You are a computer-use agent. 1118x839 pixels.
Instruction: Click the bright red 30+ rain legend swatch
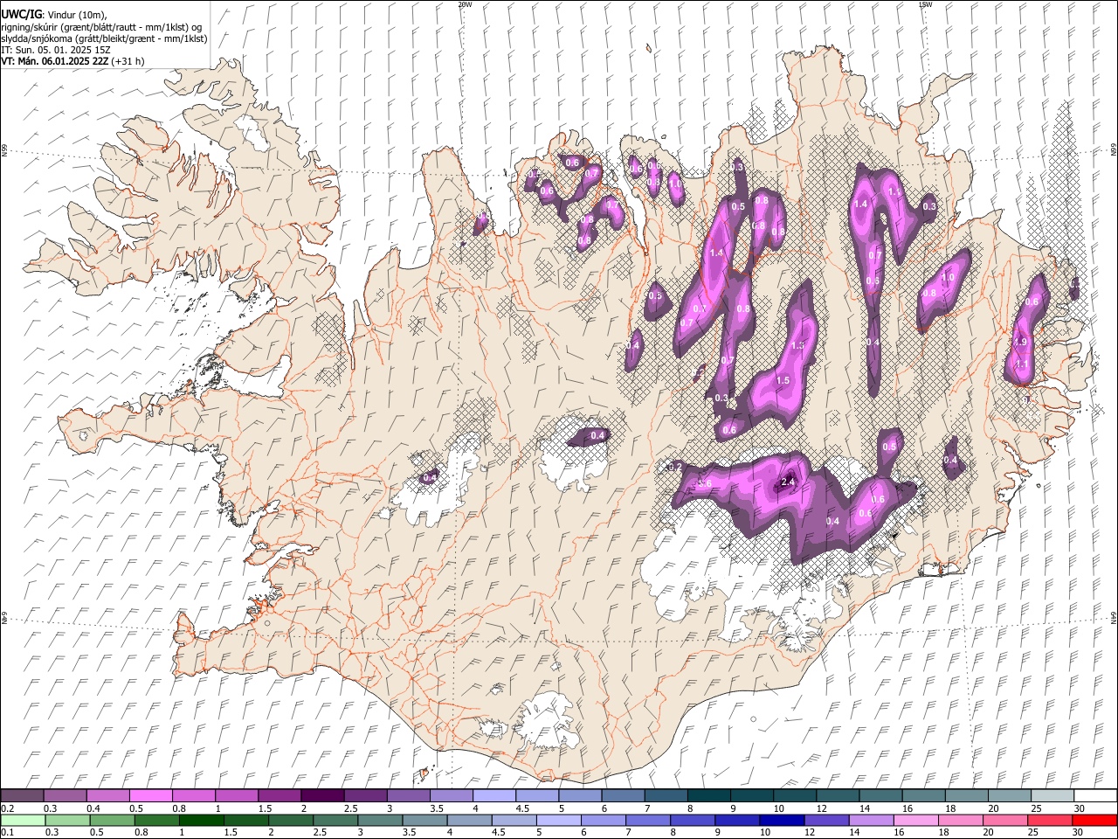pyautogui.click(x=1094, y=821)
